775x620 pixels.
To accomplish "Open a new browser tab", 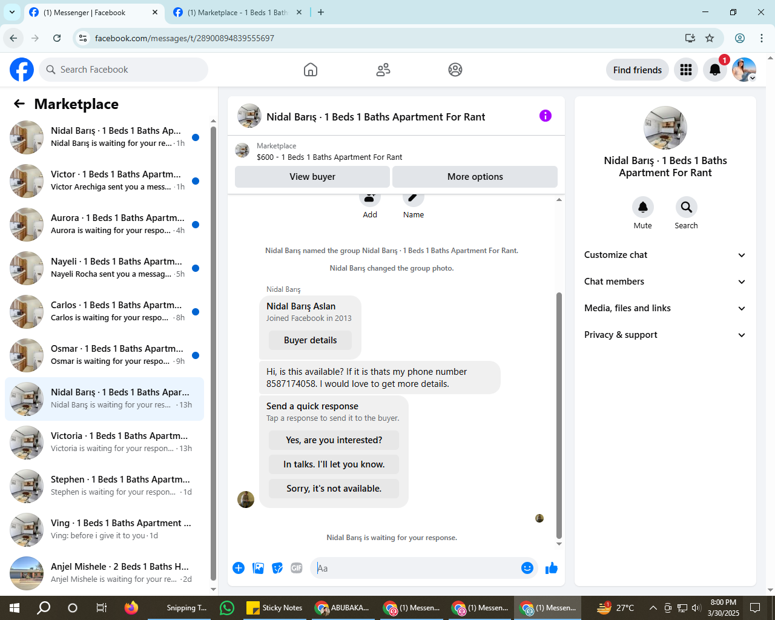I will pos(321,12).
